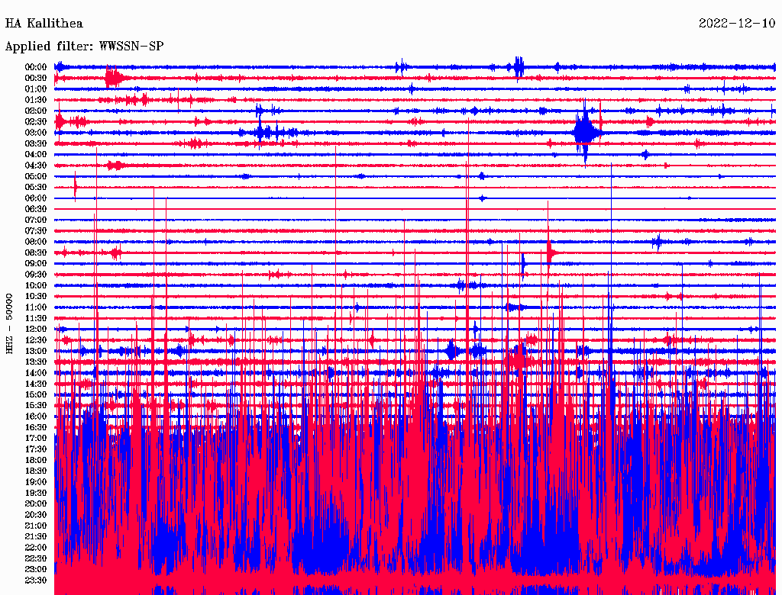Select the 11:30 time label
This screenshot has height=595, width=782.
click(x=36, y=318)
